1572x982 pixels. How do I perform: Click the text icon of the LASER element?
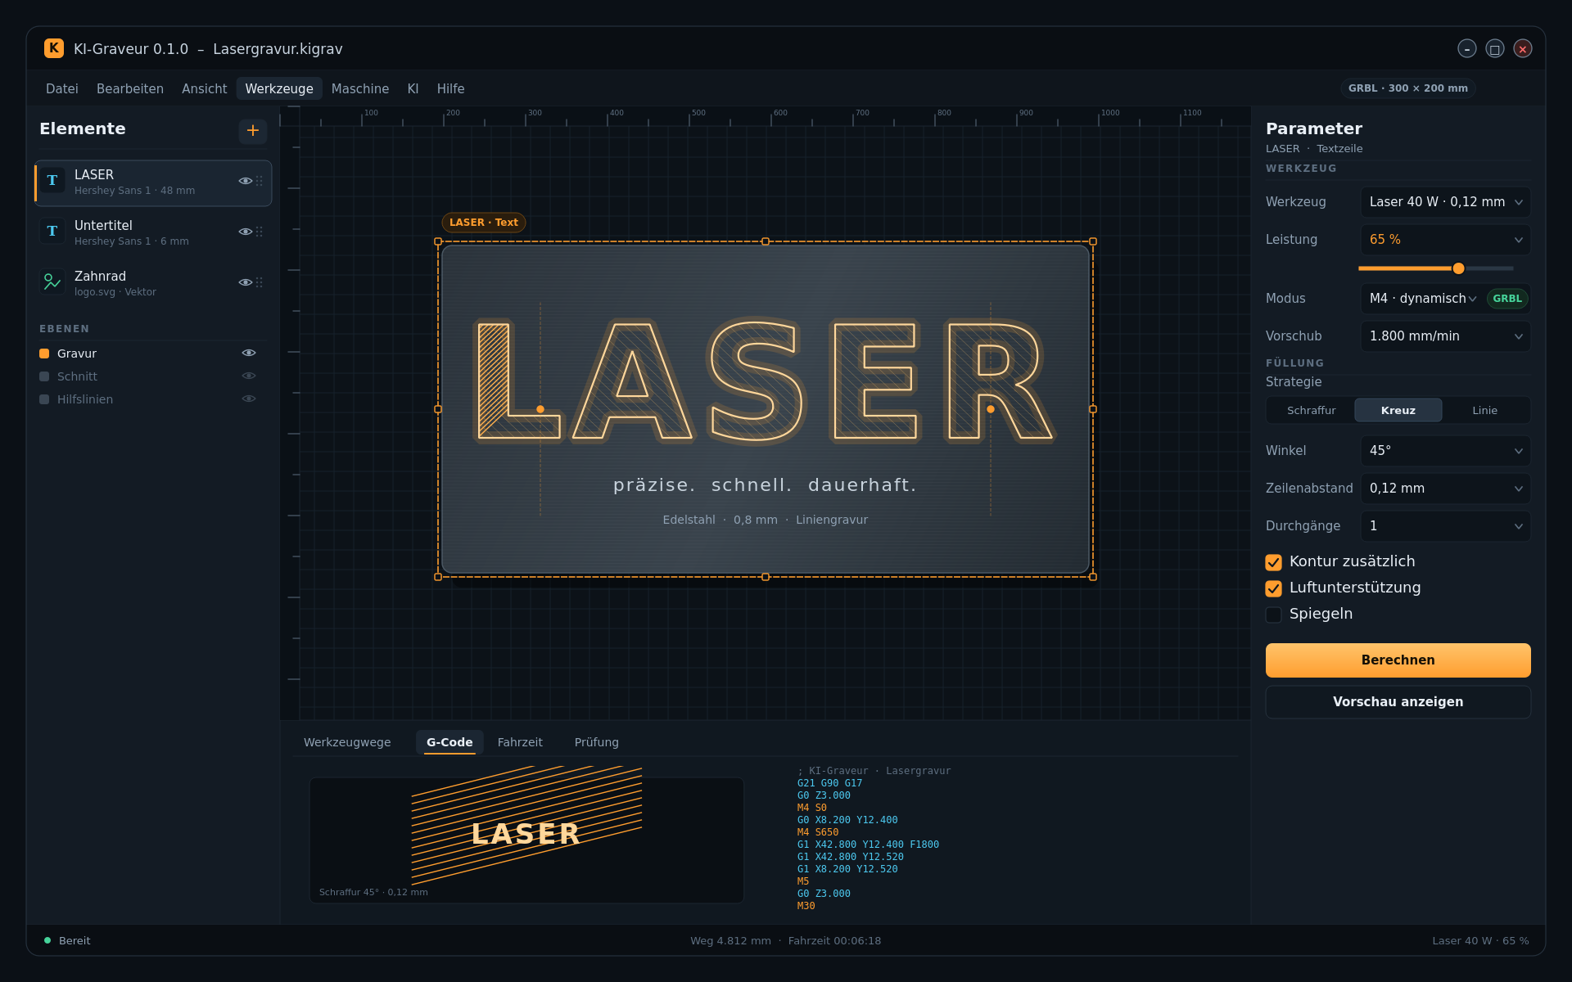(52, 181)
